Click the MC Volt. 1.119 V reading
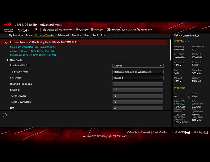This screenshot has width=210, height=162. point(178,81)
